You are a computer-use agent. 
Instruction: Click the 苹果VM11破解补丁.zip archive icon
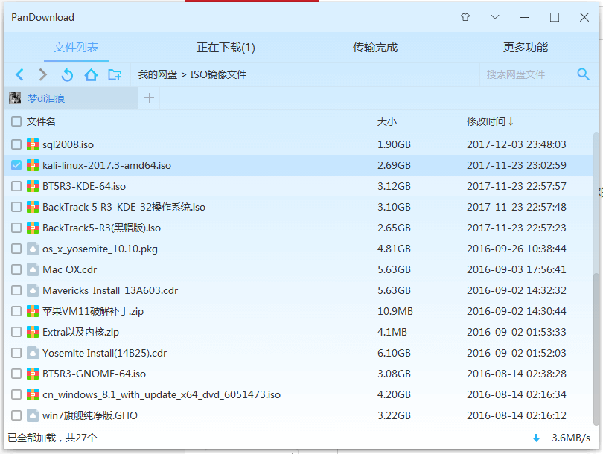tap(33, 311)
